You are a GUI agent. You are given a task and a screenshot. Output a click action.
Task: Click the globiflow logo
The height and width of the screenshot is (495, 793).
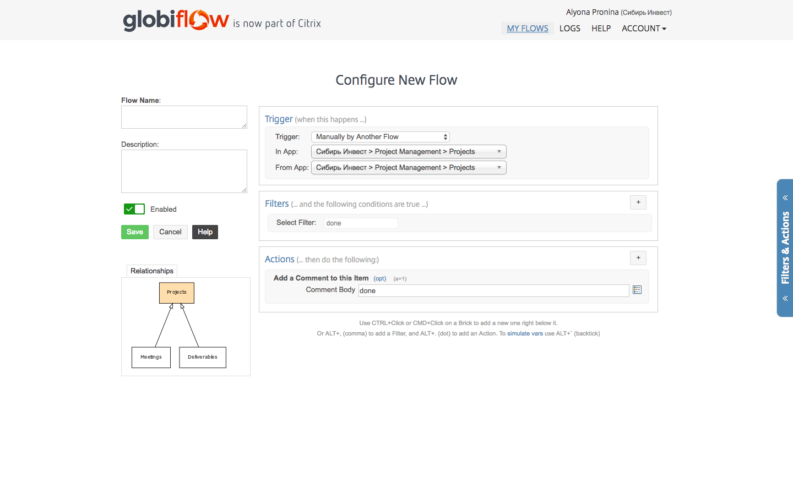(x=175, y=20)
